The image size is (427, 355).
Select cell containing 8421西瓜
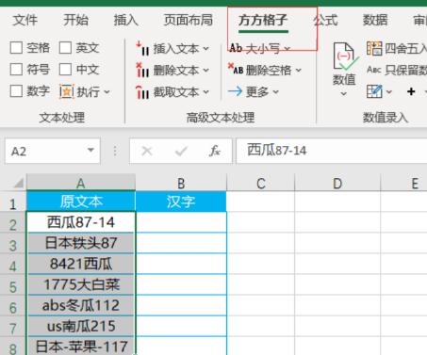[x=81, y=264]
